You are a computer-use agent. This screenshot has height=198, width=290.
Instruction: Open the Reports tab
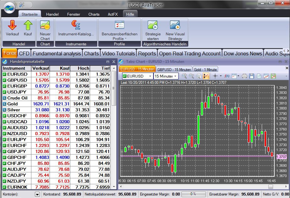pyautogui.click(x=147, y=53)
